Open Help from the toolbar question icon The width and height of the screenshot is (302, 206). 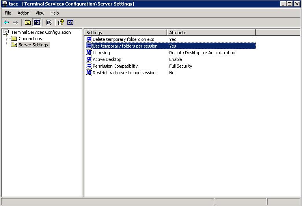(61, 22)
